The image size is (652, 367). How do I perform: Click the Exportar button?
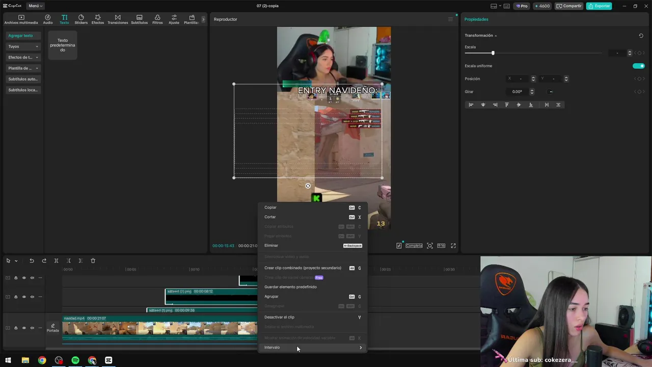click(x=599, y=6)
